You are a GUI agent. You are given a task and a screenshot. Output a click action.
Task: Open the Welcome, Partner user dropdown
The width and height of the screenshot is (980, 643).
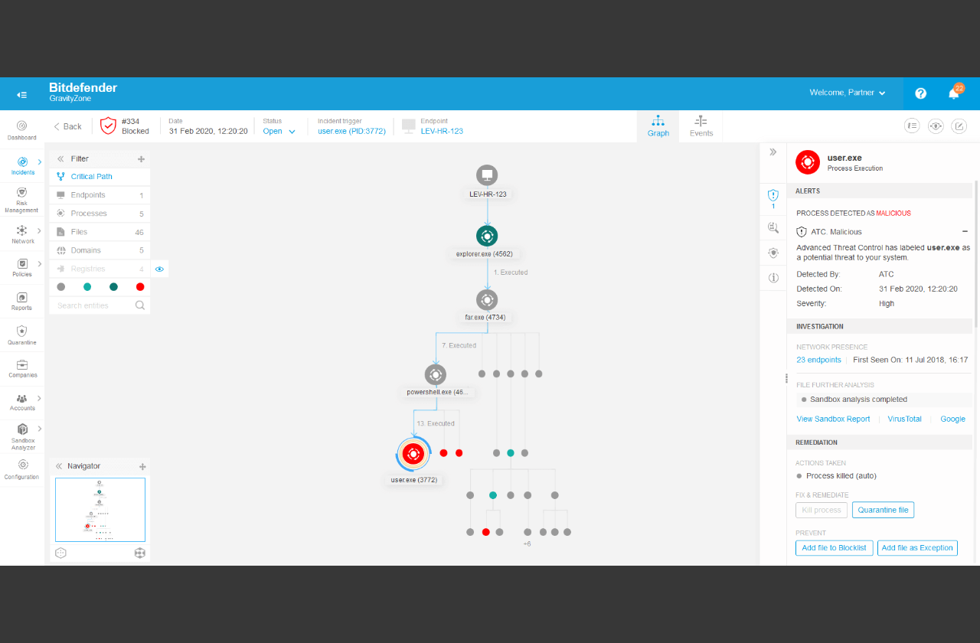(848, 93)
